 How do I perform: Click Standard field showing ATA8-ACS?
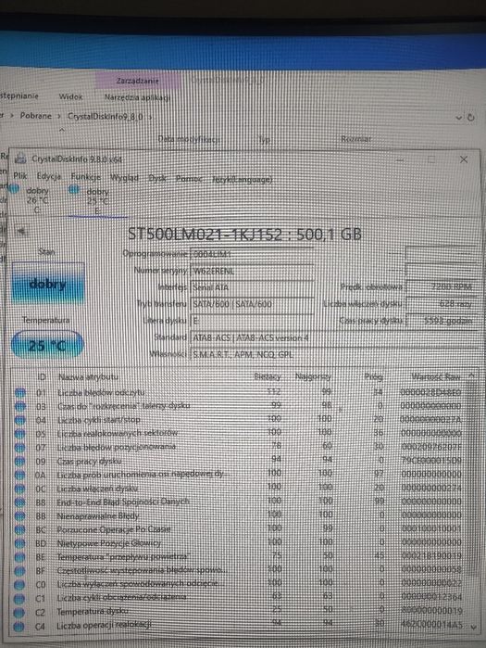coord(334,337)
